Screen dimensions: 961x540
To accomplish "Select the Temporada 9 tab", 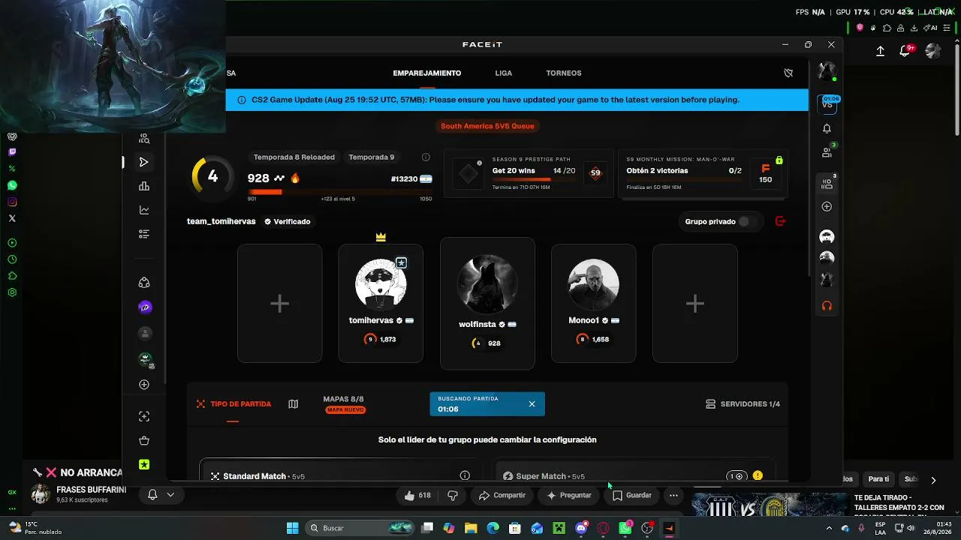I will [x=372, y=157].
